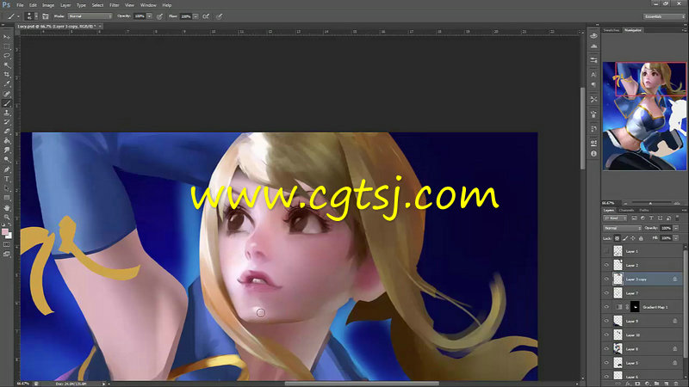Image resolution: width=689 pixels, height=387 pixels.
Task: Toggle lock transparent pixels button
Action: (617, 238)
